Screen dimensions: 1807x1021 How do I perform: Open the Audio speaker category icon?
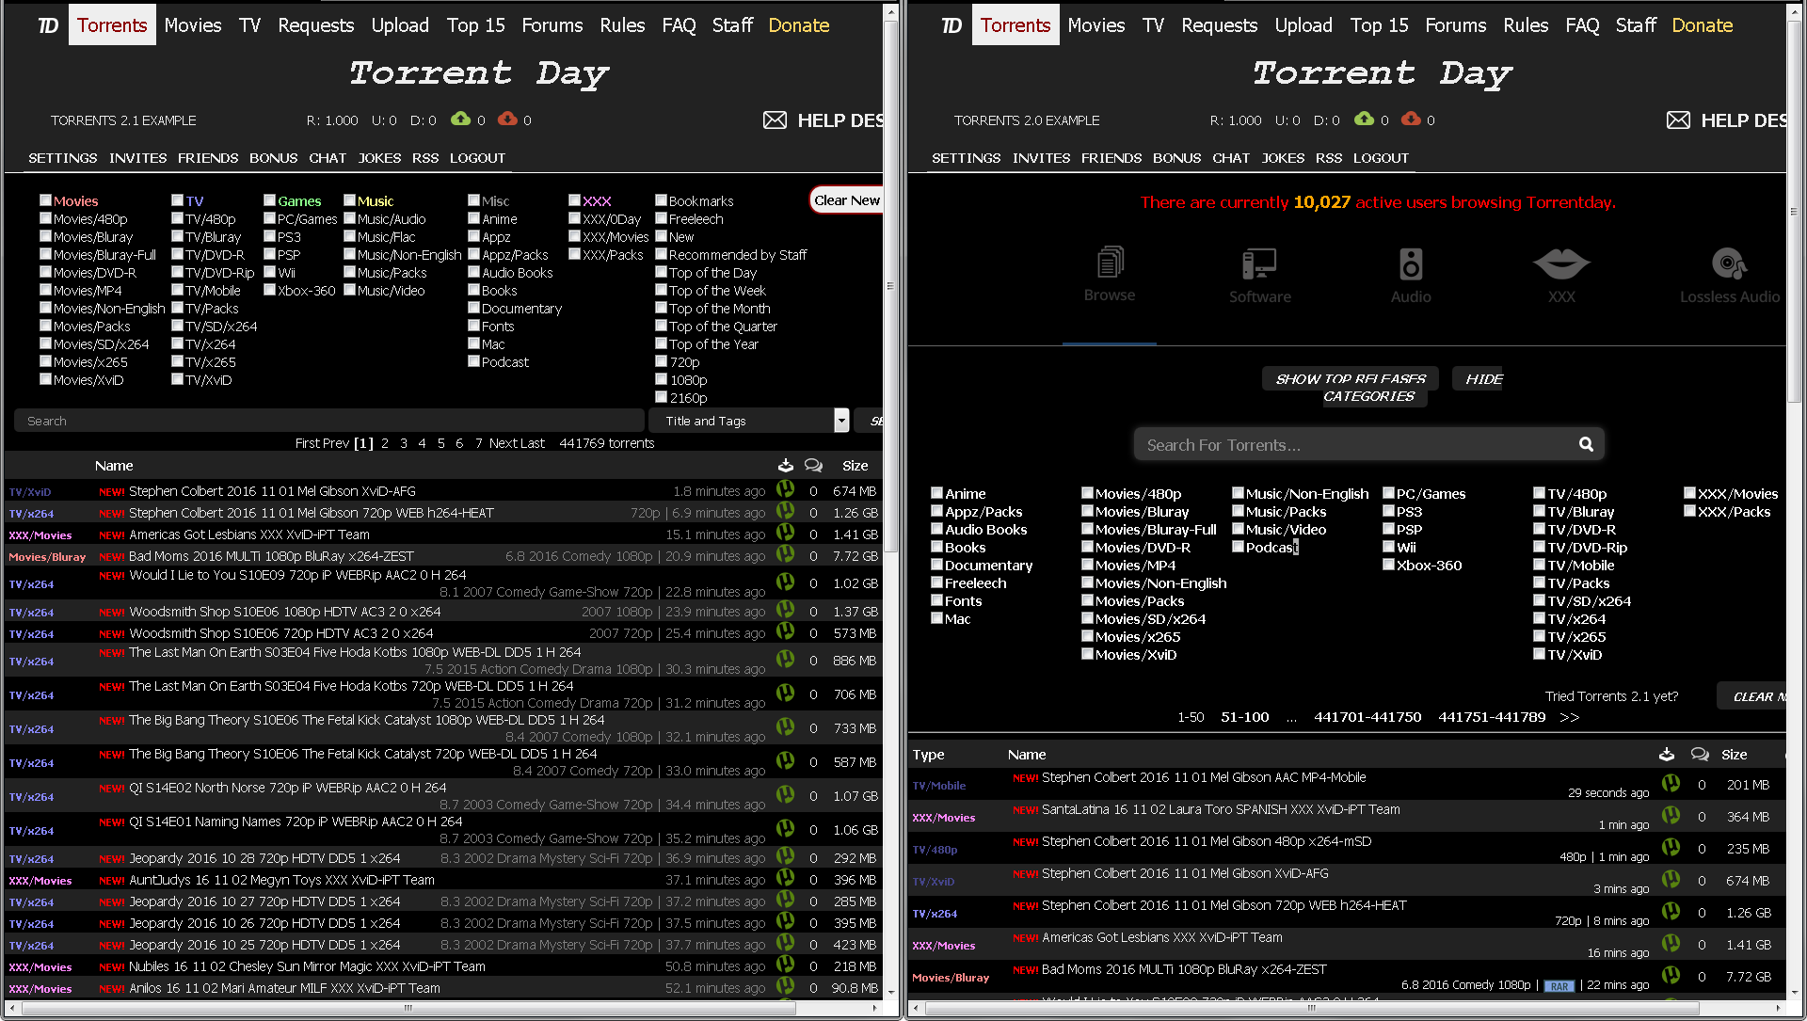pyautogui.click(x=1410, y=264)
